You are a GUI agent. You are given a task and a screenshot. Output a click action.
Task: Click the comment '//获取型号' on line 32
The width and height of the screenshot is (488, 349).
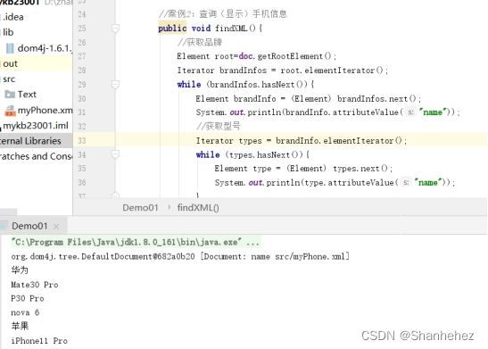click(x=219, y=127)
